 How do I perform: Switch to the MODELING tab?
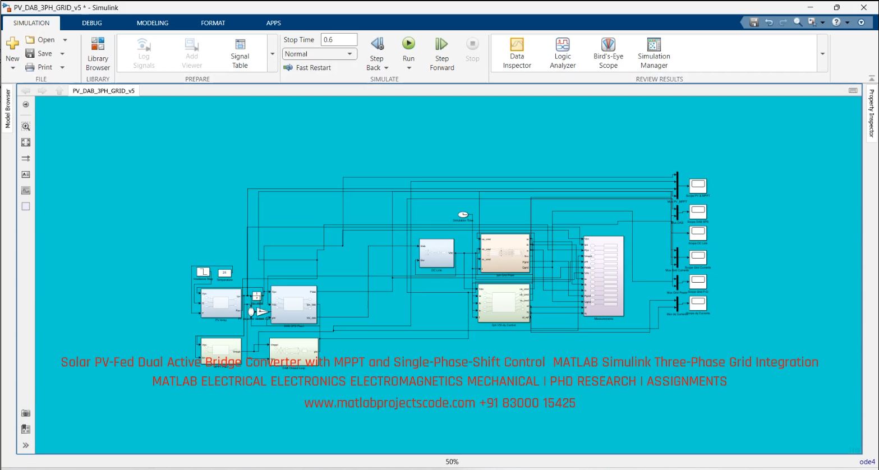tap(153, 23)
